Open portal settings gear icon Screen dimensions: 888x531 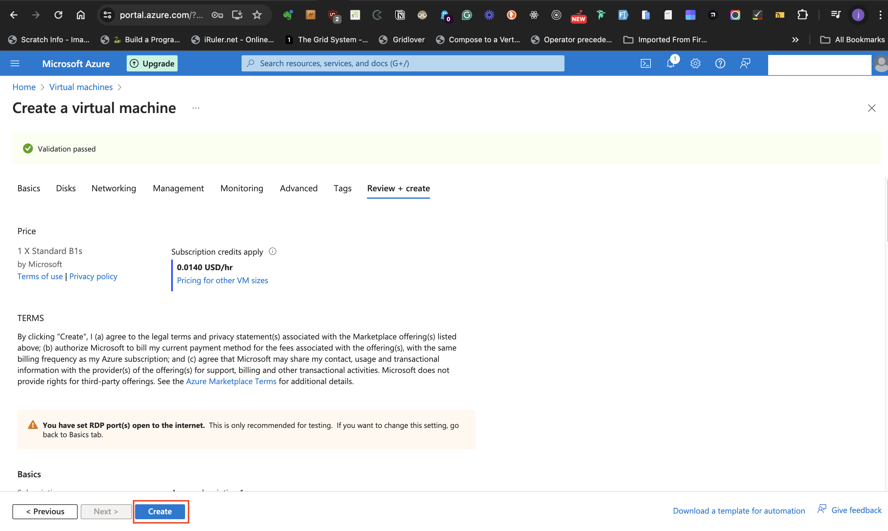[x=695, y=63]
